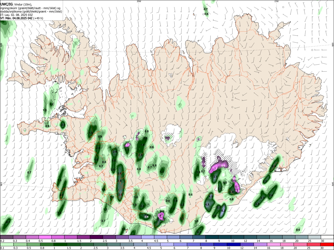
Task: Select the darkest green 1–1.5 rain legend swatch
Action: 60,244
